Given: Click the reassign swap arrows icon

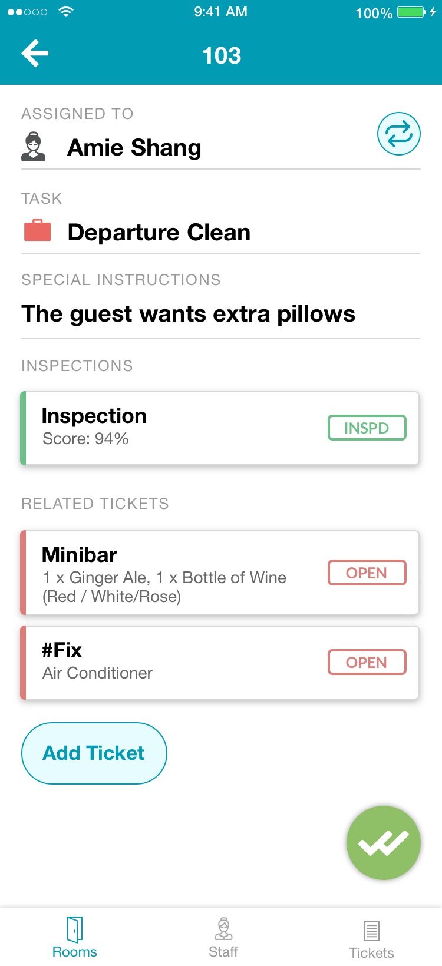Looking at the screenshot, I should [x=398, y=134].
